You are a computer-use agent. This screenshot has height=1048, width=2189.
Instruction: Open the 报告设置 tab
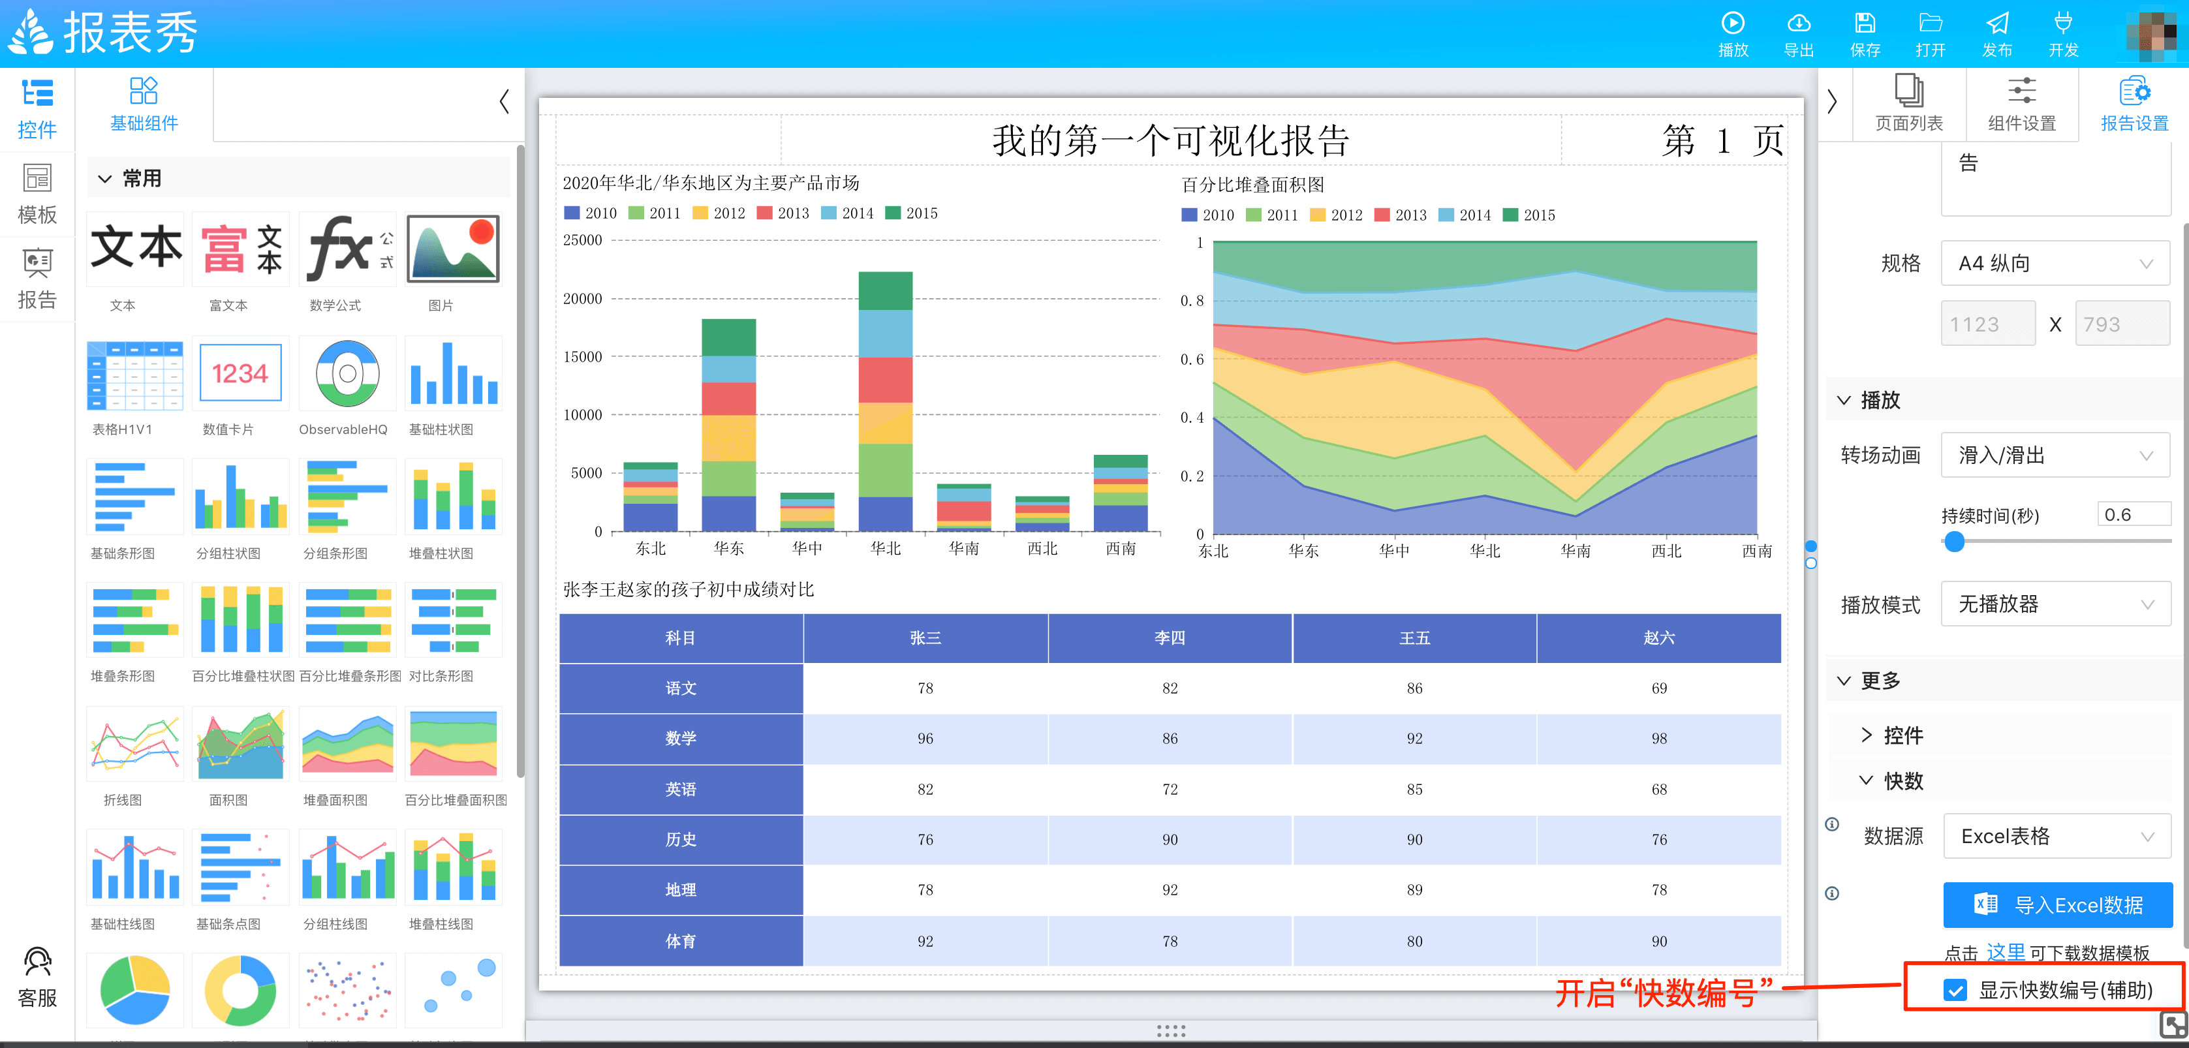tap(2134, 104)
